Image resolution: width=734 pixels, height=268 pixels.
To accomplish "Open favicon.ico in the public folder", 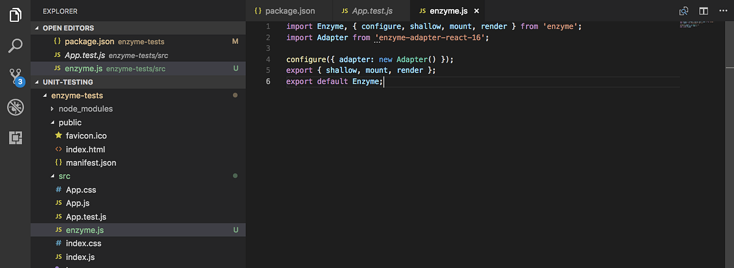I will [138, 136].
